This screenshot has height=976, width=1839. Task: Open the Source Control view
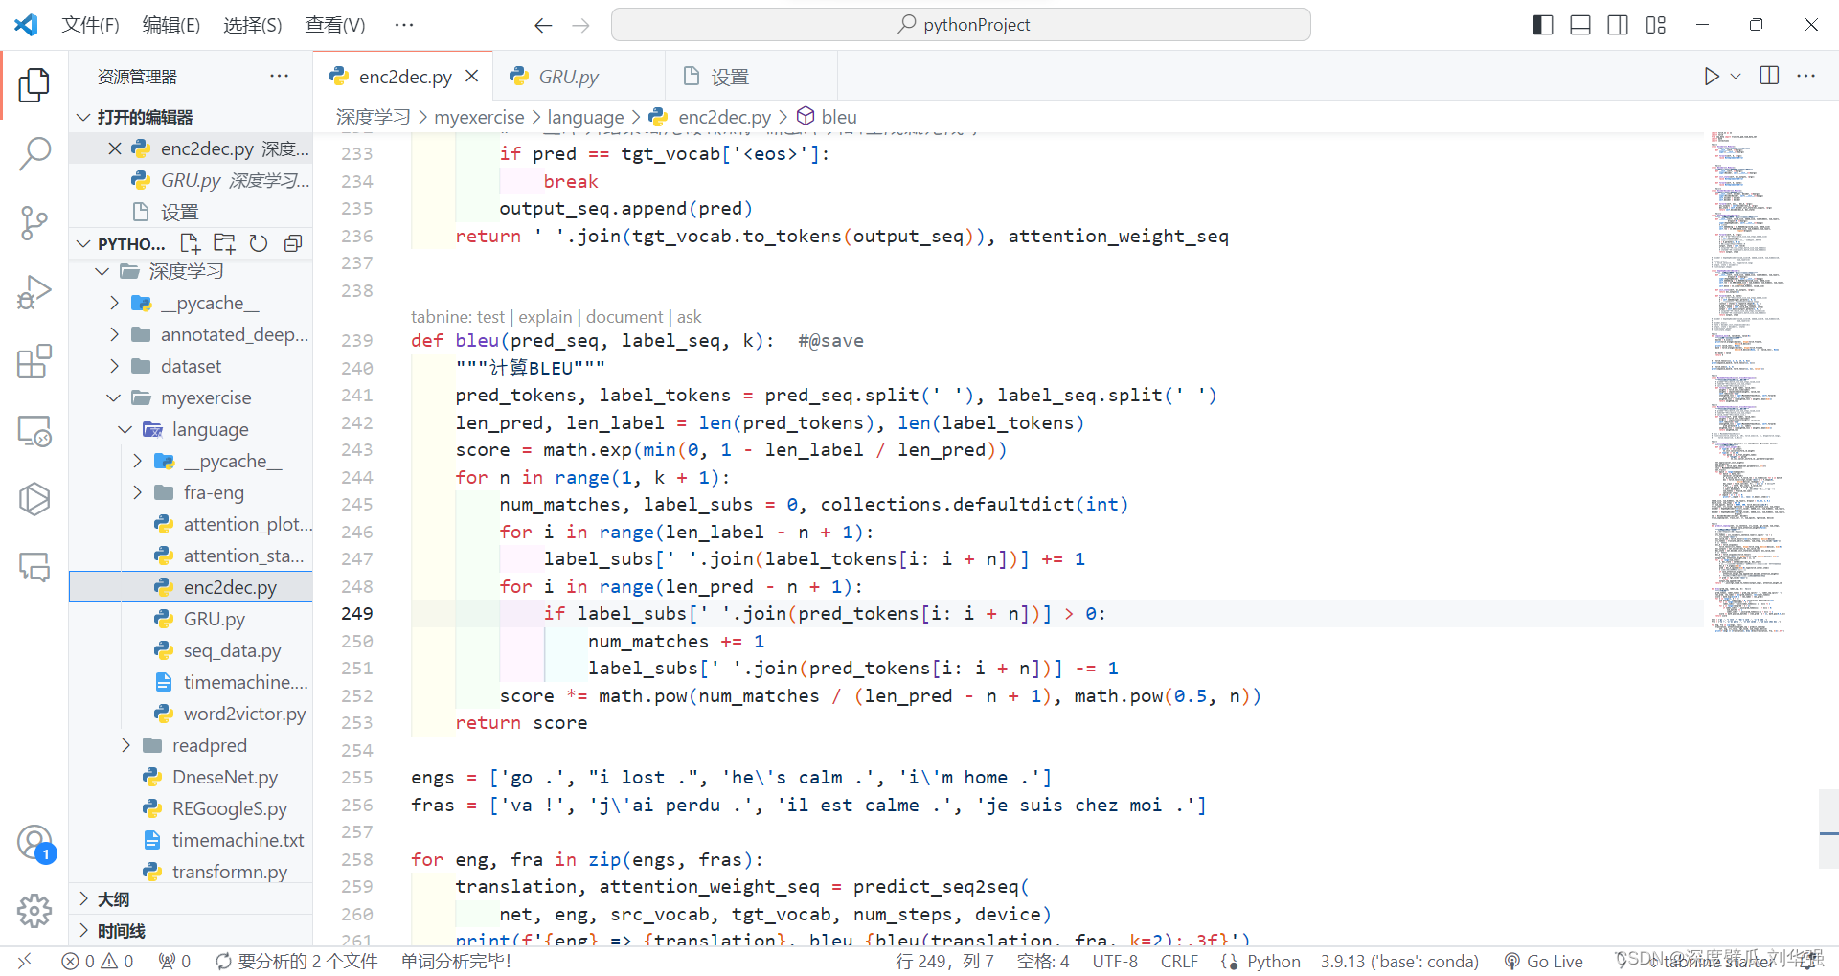point(34,222)
